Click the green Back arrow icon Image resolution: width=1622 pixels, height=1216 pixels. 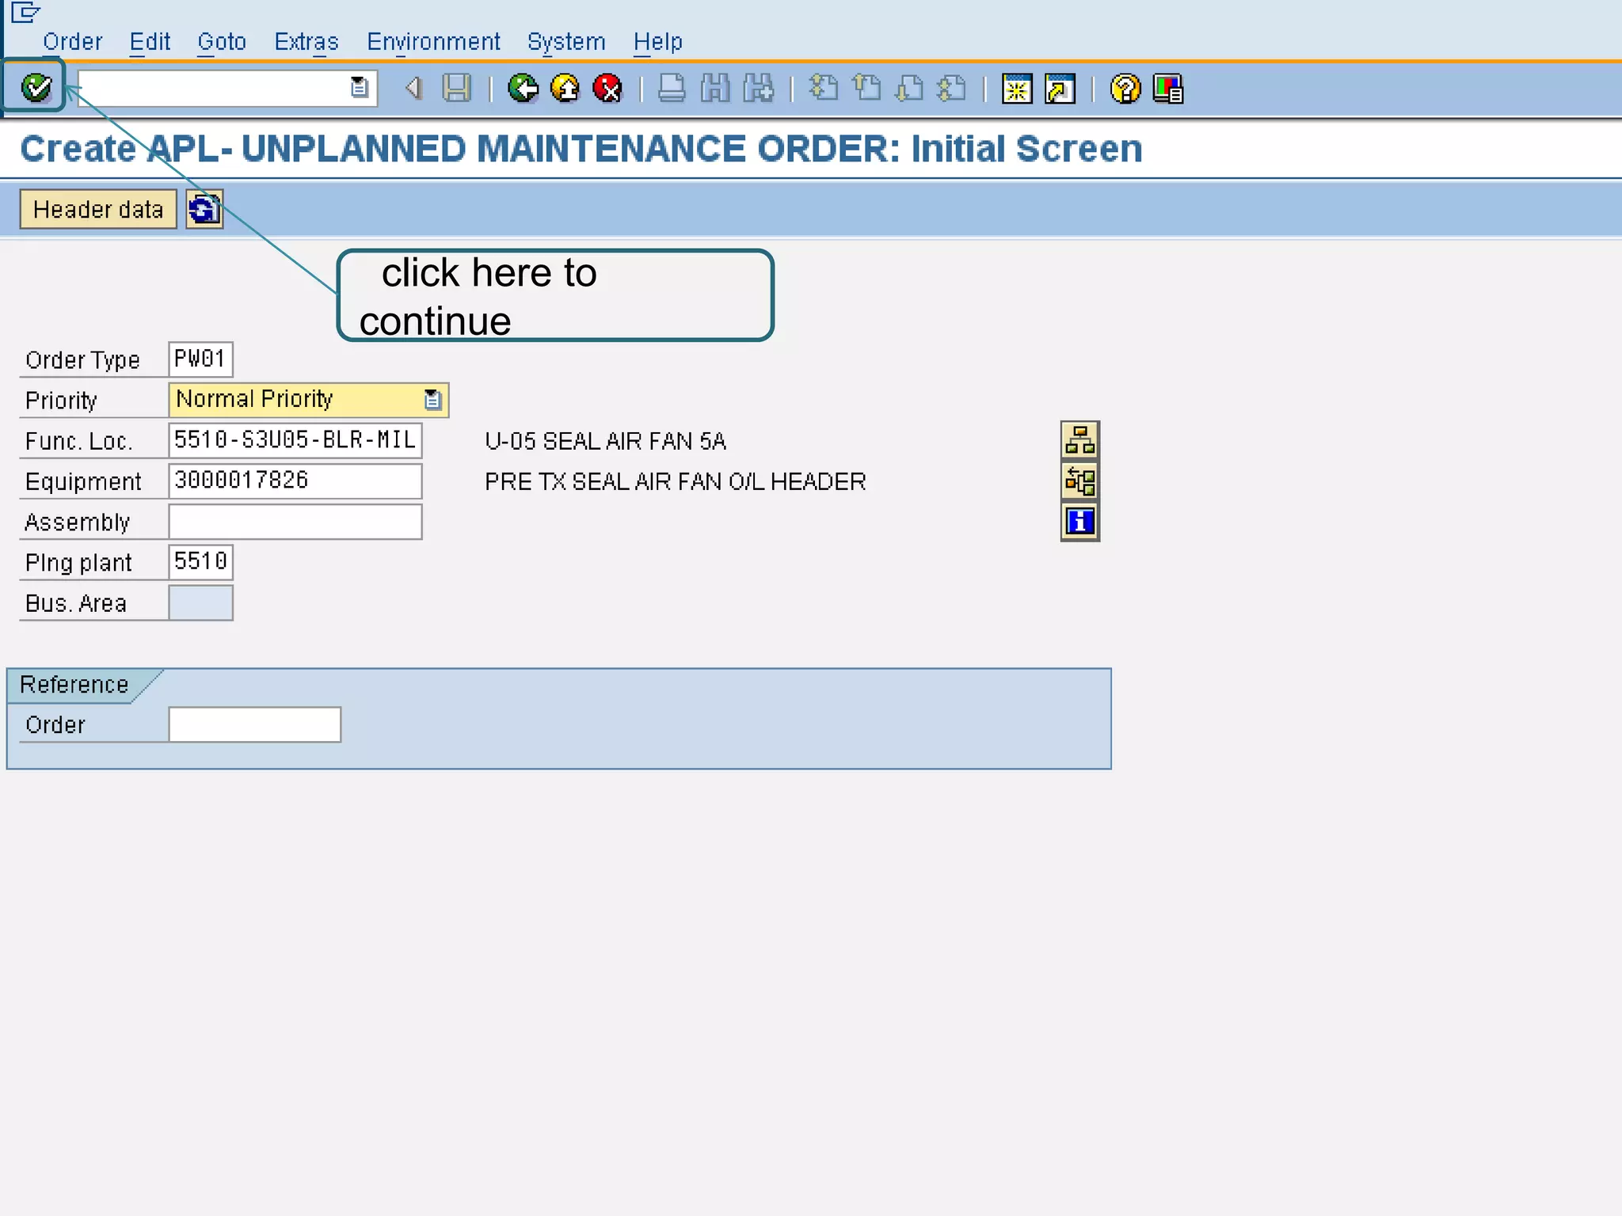tap(523, 88)
